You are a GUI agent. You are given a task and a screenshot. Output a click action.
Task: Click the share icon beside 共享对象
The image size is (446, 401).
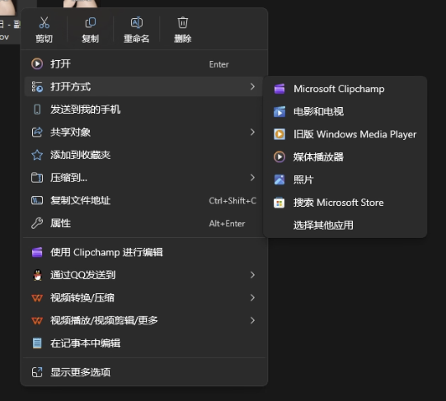coord(37,132)
